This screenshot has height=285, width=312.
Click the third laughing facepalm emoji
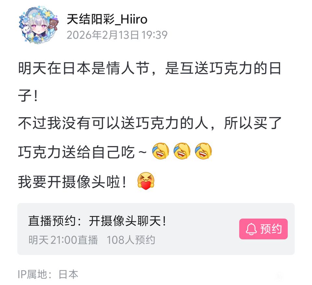point(203,151)
